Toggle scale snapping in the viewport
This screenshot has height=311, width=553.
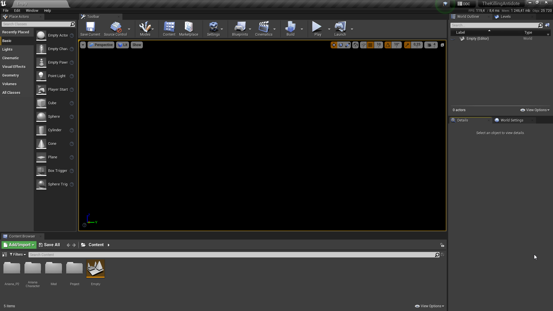point(407,45)
